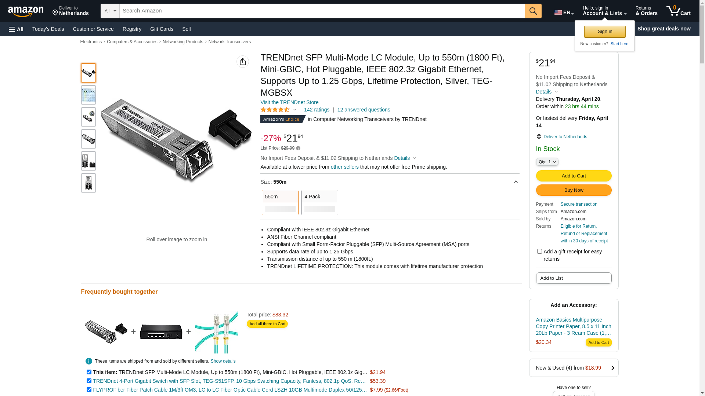
Task: Toggle the gift receipt checkbox
Action: click(539, 252)
